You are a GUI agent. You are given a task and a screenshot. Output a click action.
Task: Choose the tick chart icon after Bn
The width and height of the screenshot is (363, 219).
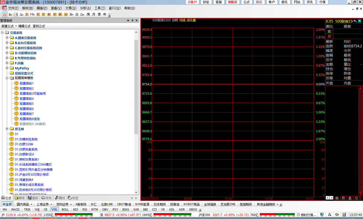[x=16, y=14]
